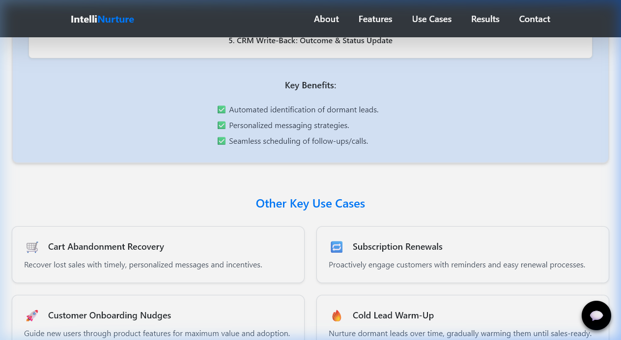Click the Cart Abandonment Recovery title

(106, 247)
